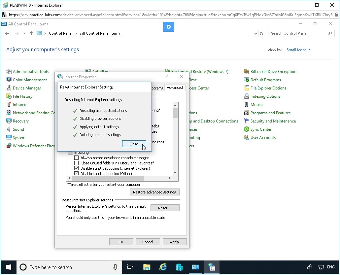Viewport: 340px width, 275px height.
Task: Click the settings list scroll right arrow
Action: pyautogui.click(x=170, y=178)
